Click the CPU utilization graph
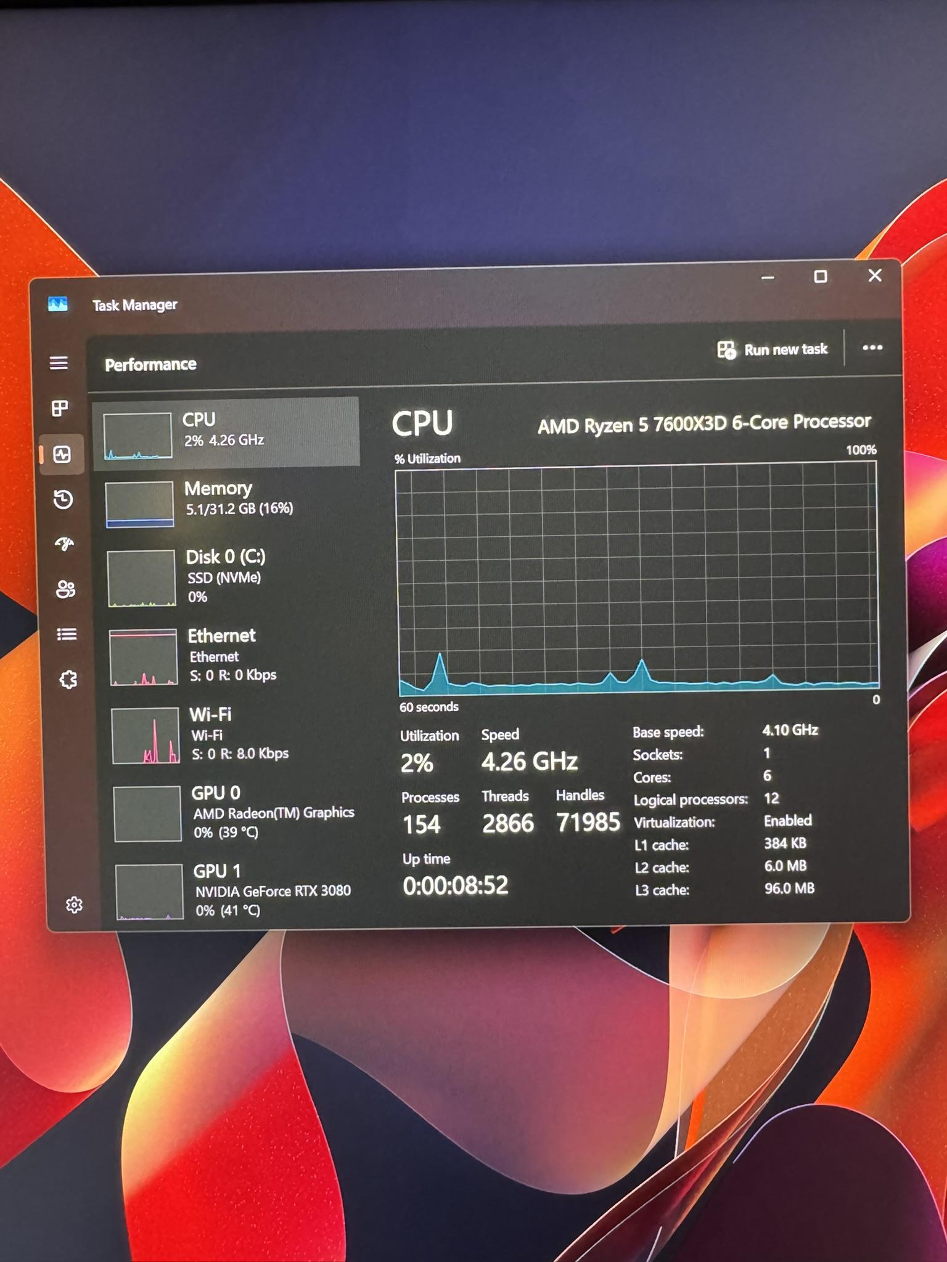Image resolution: width=947 pixels, height=1262 pixels. (637, 580)
